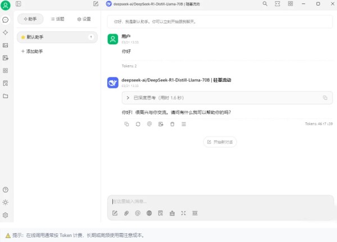Select the 默认助手 assistant
The image size is (337, 242).
click(x=57, y=37)
